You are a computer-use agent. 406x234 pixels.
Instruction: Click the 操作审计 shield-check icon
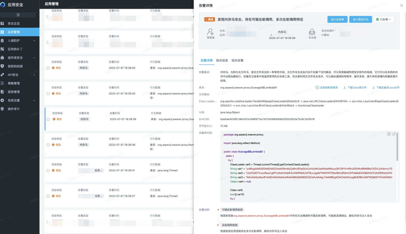coord(2,109)
